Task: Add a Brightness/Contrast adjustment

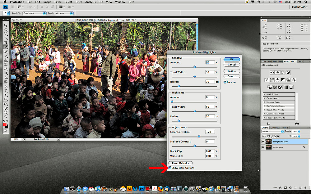Action: coord(272,72)
